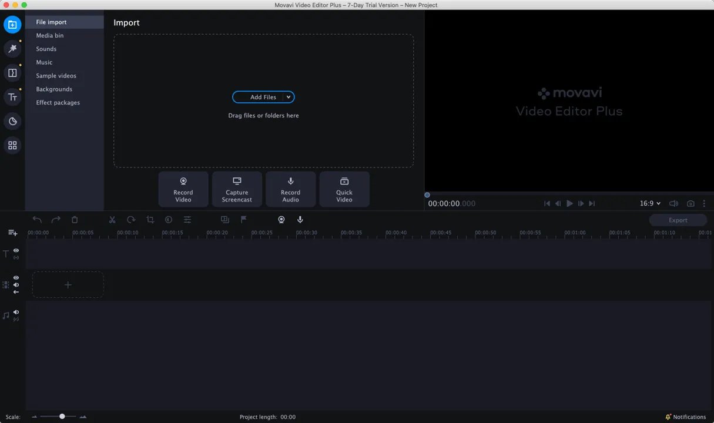The height and width of the screenshot is (423, 714).
Task: Add a marker with the flag icon
Action: 243,219
